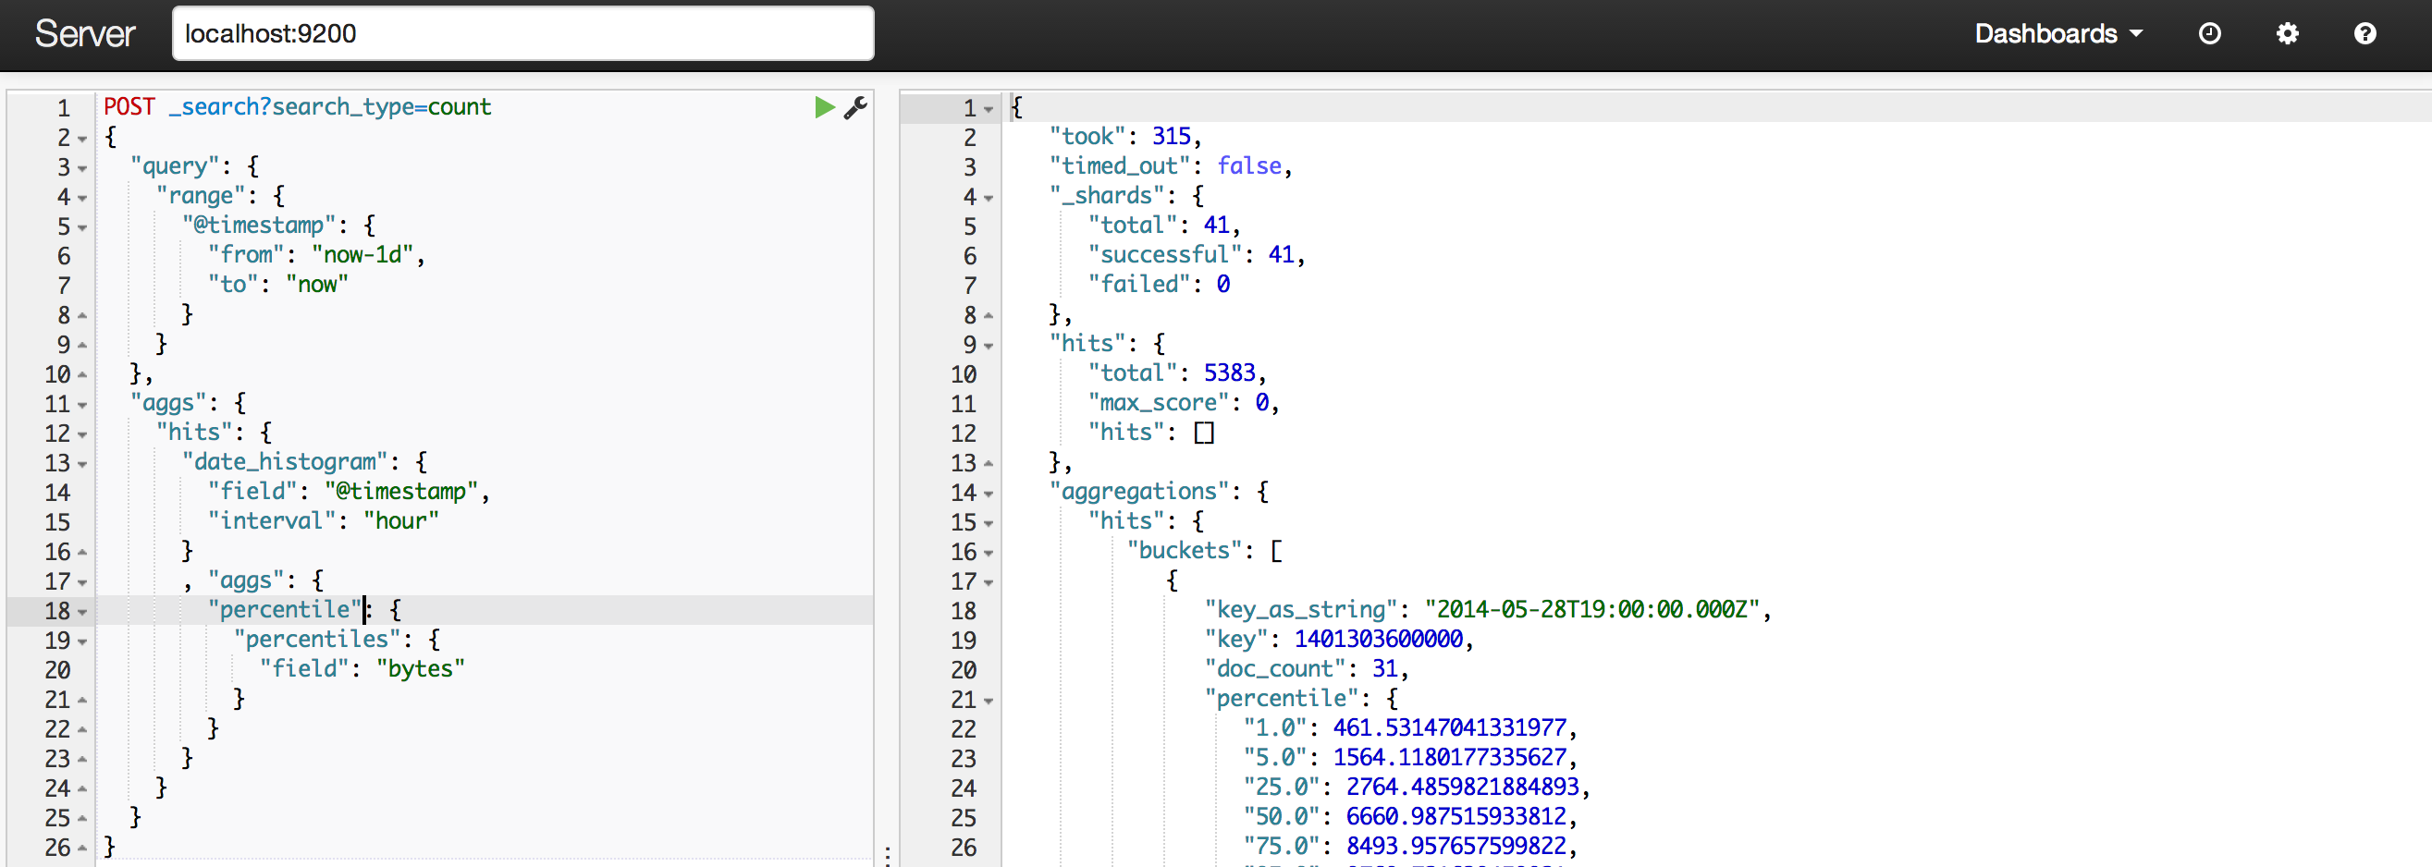The height and width of the screenshot is (867, 2432).
Task: Collapse the "aggs" block on request line 11
Action: (x=82, y=406)
